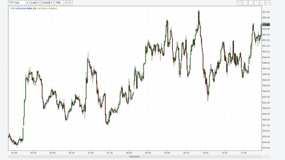This screenshot has width=285, height=160.
Task: Click the 07:00 time axis label
Action: point(91,153)
